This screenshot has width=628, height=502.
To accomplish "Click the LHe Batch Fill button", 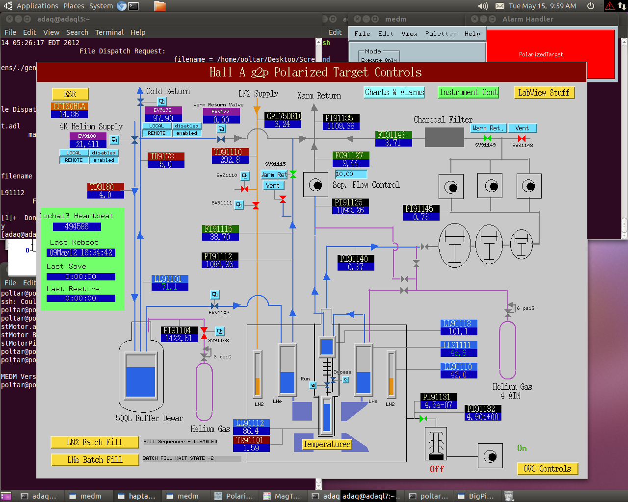I will 95,460.
